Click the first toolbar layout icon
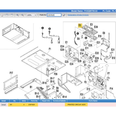 pyautogui.click(x=2, y=15)
